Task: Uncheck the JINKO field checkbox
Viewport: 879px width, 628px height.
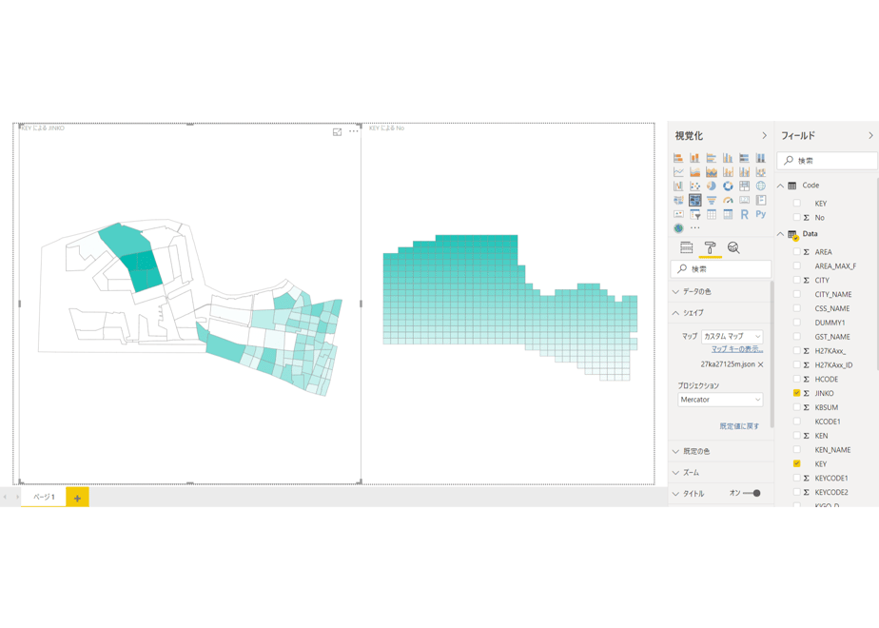Action: (x=796, y=393)
